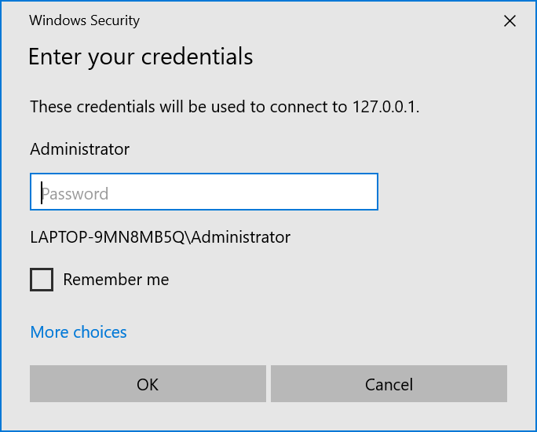The height and width of the screenshot is (432, 537).
Task: Click the Remember me label text
Action: click(x=115, y=280)
